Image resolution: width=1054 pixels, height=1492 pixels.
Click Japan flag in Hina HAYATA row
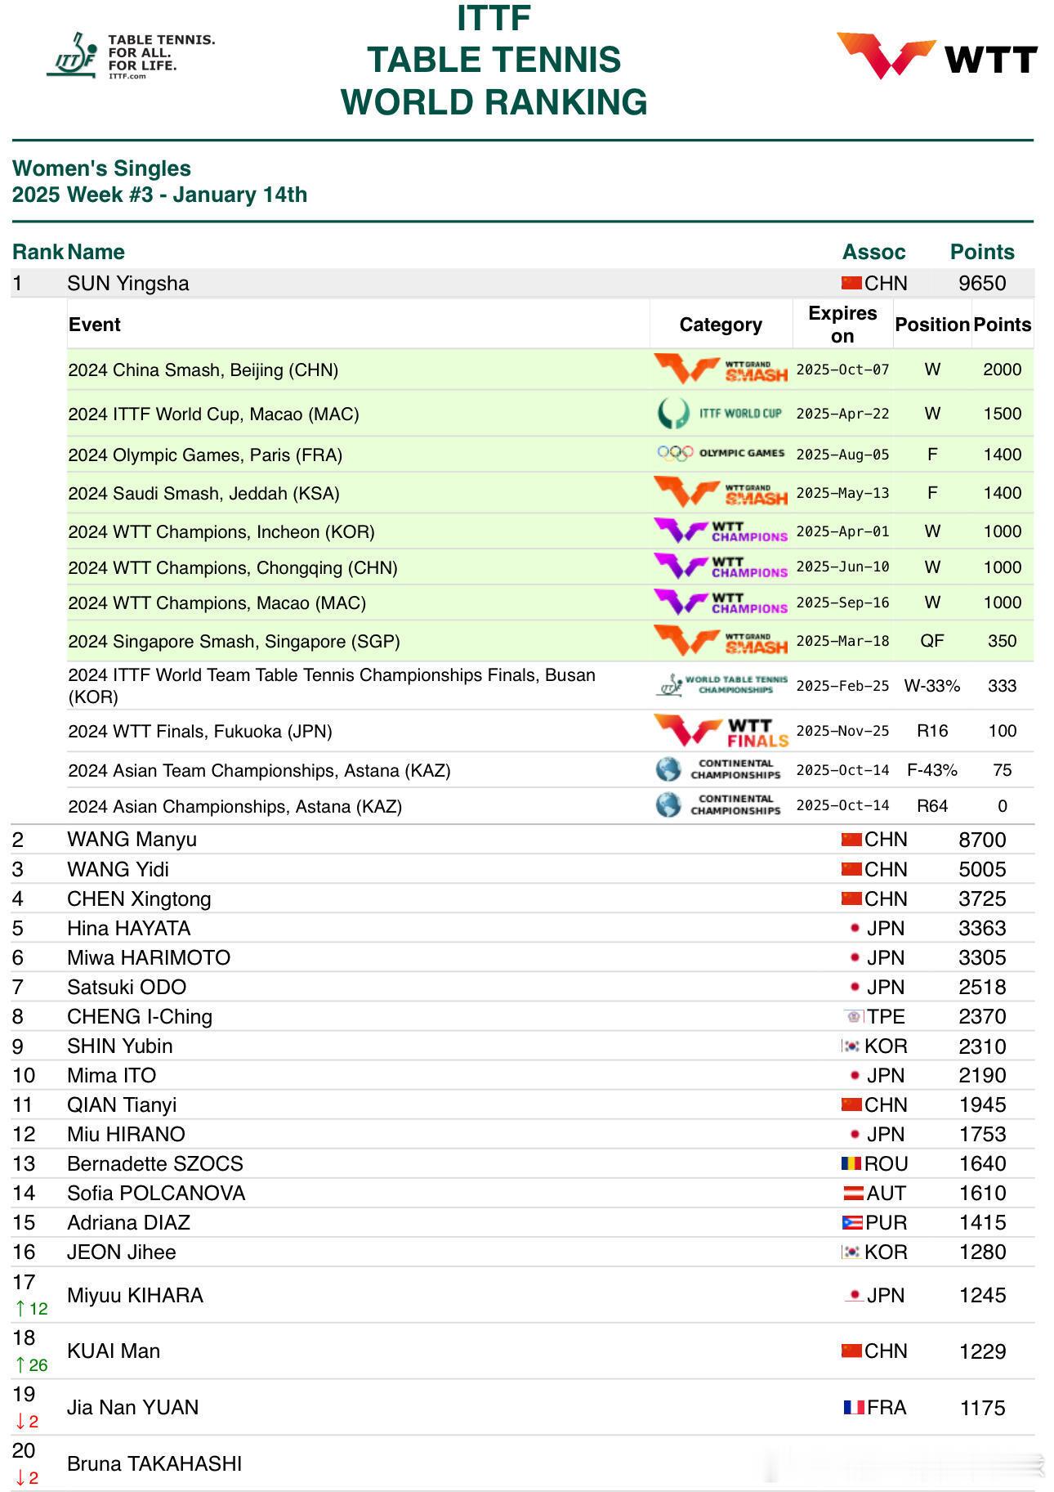855,928
